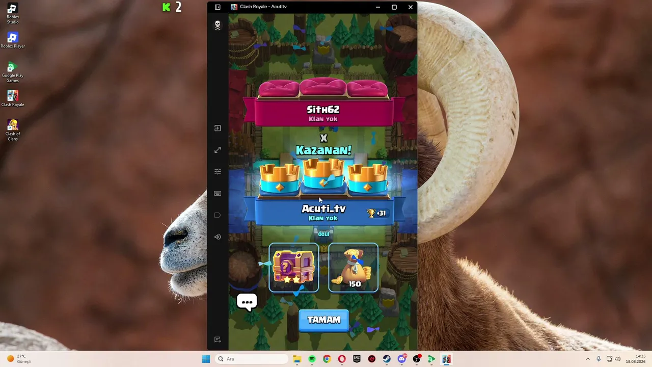Viewport: 652px width, 367px height.
Task: Open Clash of Clans desktop shortcut
Action: tap(13, 130)
